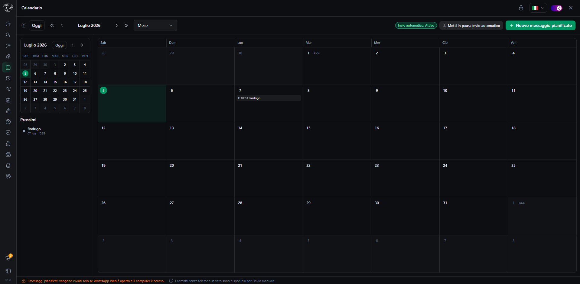Image resolution: width=580 pixels, height=284 pixels.
Task: Close the window with the X icon
Action: 571,8
